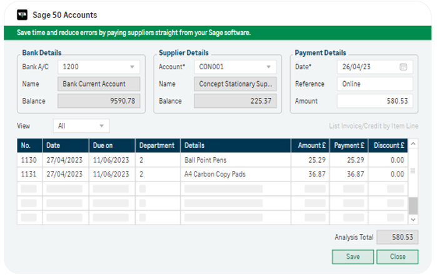The image size is (437, 277).
Task: Click List Invoice/Credit by Item Line link
Action: point(373,126)
